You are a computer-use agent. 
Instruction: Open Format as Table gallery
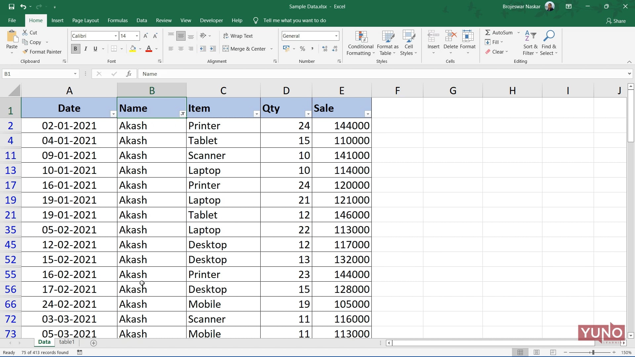coord(388,43)
